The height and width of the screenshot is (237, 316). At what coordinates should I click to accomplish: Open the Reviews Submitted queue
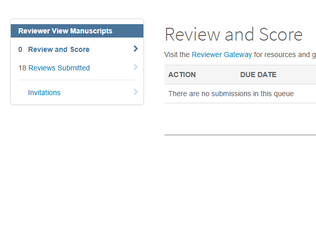pyautogui.click(x=59, y=68)
